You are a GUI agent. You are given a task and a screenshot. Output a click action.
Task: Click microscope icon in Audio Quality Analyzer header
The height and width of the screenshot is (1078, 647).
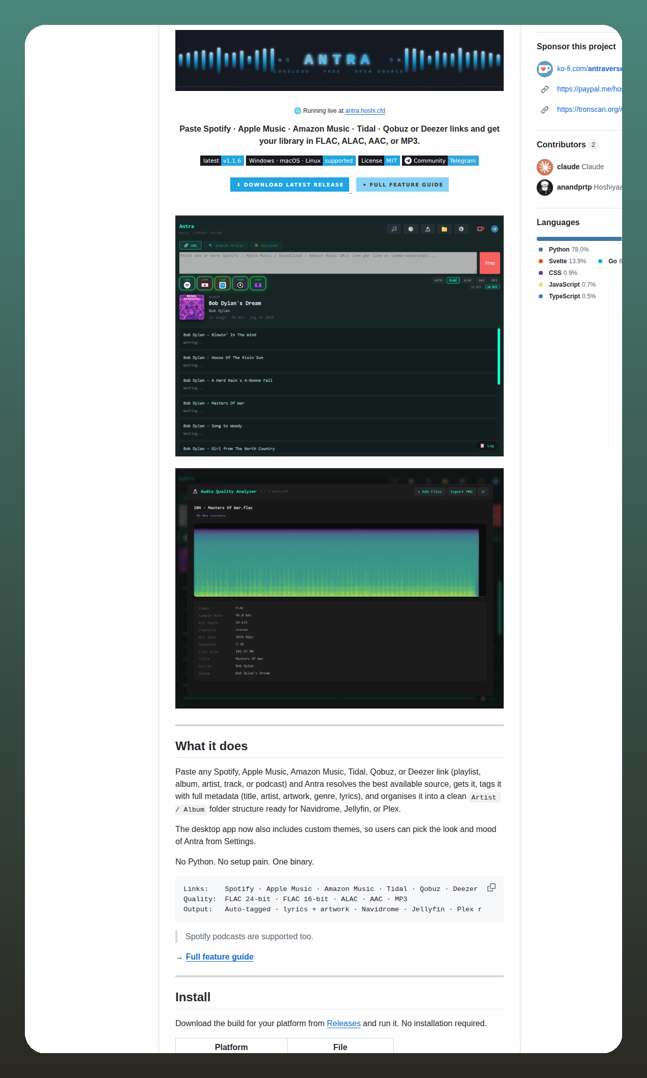(195, 491)
